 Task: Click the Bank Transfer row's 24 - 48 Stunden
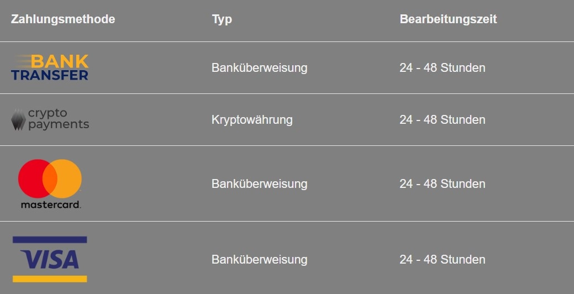pyautogui.click(x=442, y=68)
